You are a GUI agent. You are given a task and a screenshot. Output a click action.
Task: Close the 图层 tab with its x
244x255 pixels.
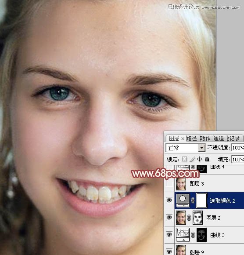click(183, 139)
